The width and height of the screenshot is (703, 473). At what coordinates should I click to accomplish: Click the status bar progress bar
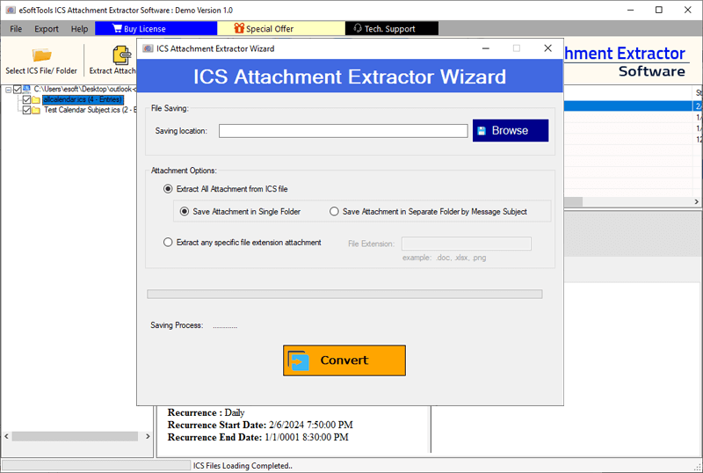tap(97, 465)
